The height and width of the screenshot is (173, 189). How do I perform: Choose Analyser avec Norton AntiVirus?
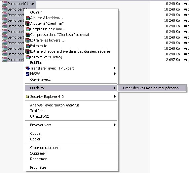(x=71, y=105)
